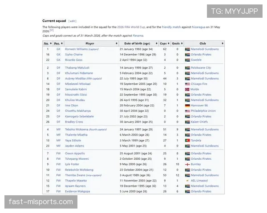Click the Cyprus flag beside AEL Limassol
The image size is (267, 213).
pos(187,181)
